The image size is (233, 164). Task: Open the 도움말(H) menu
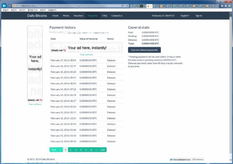(x=52, y=10)
